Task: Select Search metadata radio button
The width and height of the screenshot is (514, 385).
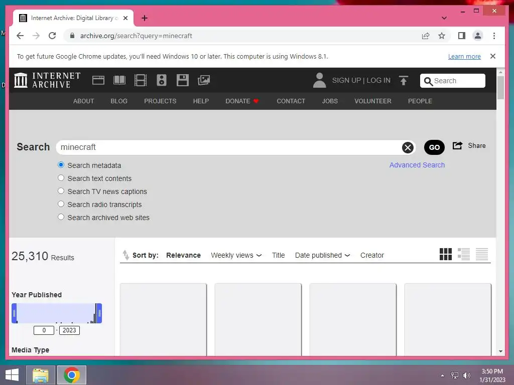Action: 61,164
